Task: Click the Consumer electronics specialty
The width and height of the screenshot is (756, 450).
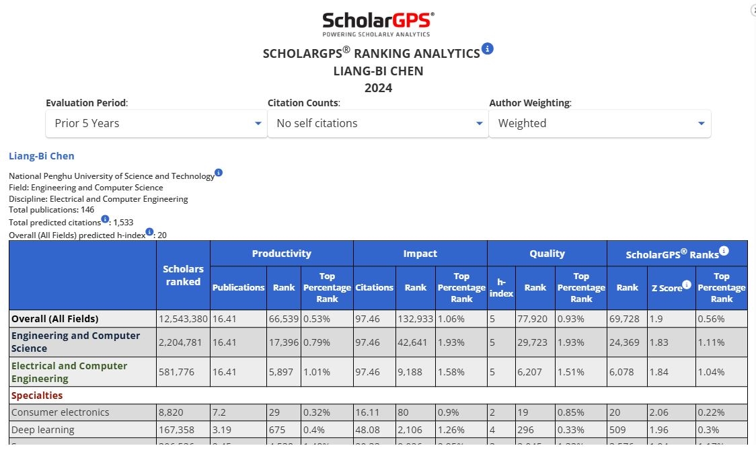Action: [60, 412]
